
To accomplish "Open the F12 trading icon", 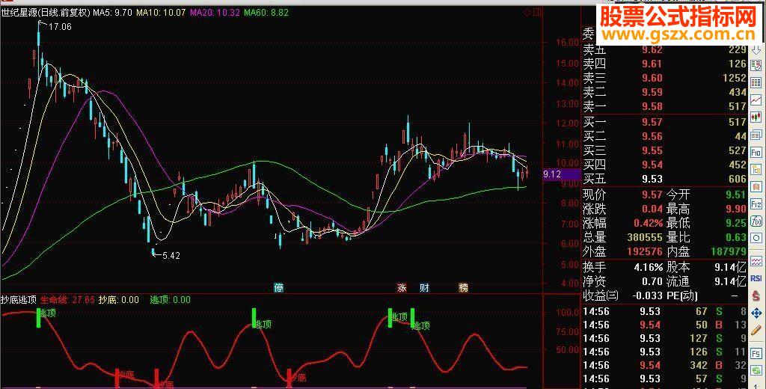I will coord(756,203).
